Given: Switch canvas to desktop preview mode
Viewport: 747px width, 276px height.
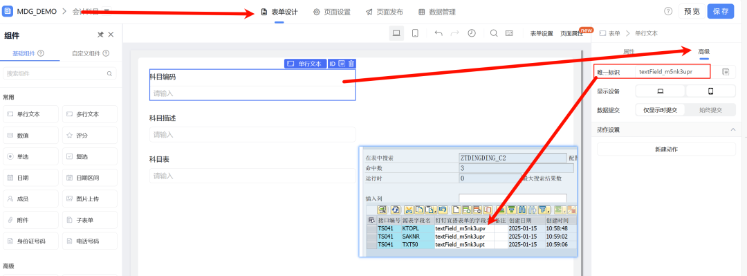Looking at the screenshot, I should [x=396, y=33].
